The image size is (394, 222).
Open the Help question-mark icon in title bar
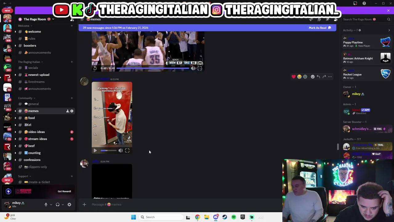click(x=364, y=3)
